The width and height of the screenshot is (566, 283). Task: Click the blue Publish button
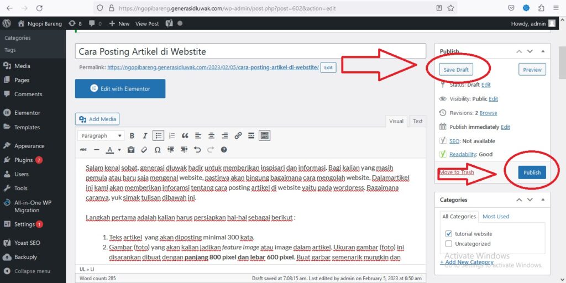coord(532,172)
